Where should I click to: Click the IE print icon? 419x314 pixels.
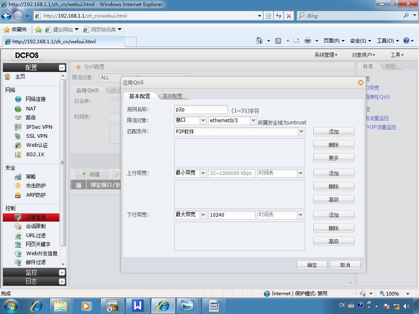(308, 40)
